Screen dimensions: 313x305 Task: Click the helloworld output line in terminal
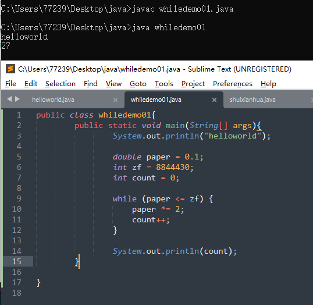coord(24,37)
